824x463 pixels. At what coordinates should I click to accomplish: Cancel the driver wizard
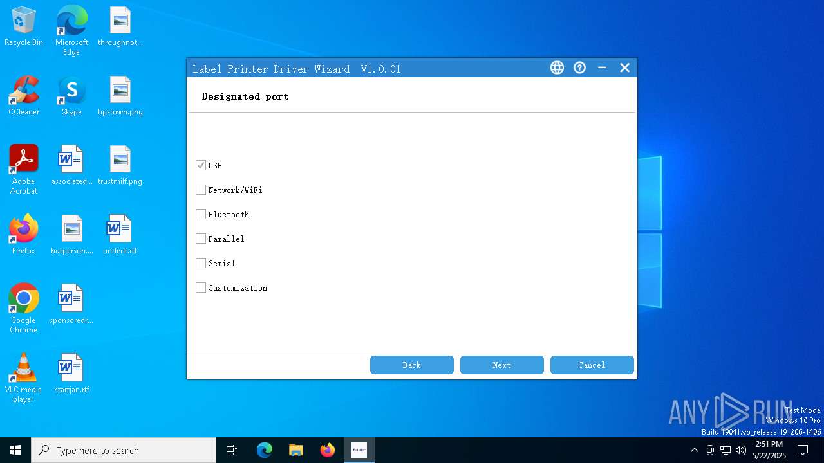pos(592,365)
